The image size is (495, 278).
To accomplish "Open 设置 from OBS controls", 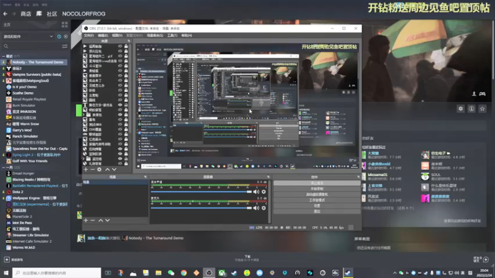I will pyautogui.click(x=317, y=206).
